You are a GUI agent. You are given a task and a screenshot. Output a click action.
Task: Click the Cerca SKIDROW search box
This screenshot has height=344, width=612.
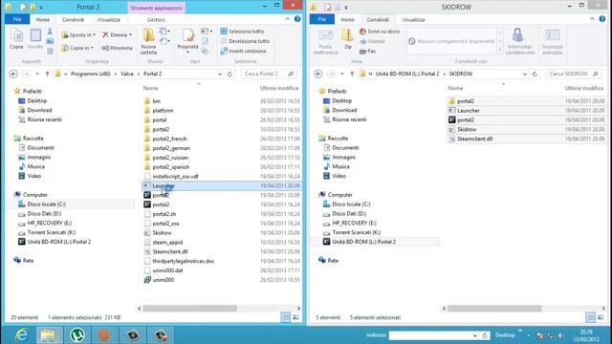tap(573, 74)
